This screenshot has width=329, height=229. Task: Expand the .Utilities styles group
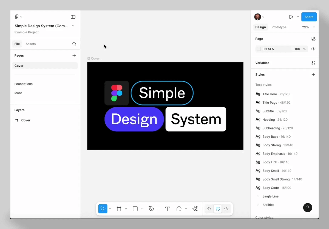[258, 205]
